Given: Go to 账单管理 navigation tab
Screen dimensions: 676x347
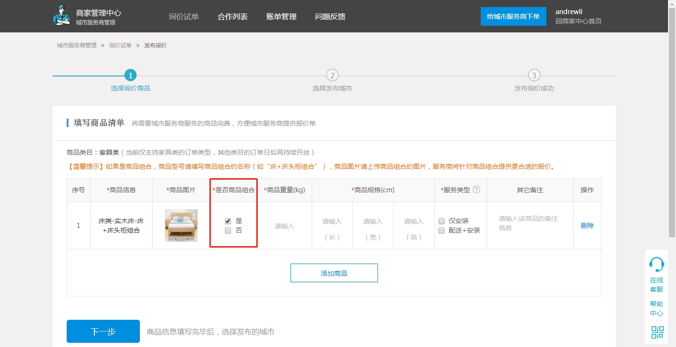Looking at the screenshot, I should pos(282,16).
